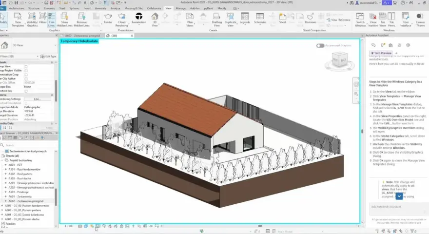Open the Annotate ribbon tab
This screenshot has width=429, height=234.
pos(100,8)
